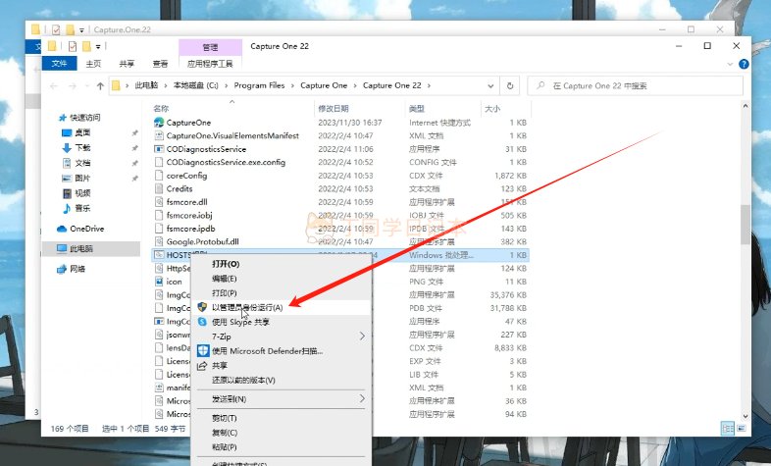The image size is (771, 466).
Task: Expand the 发送到(N) submenu
Action: [x=362, y=398]
